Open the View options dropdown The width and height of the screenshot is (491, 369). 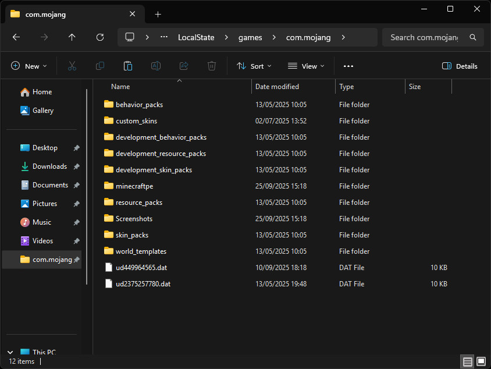click(x=306, y=66)
